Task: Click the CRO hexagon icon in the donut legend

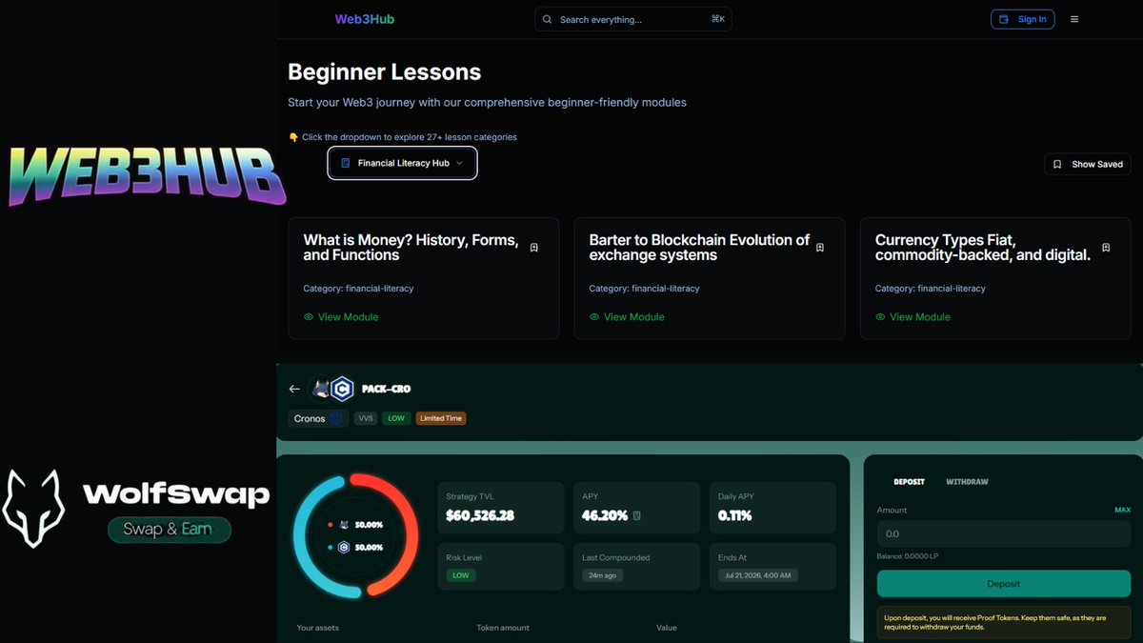Action: click(x=343, y=547)
